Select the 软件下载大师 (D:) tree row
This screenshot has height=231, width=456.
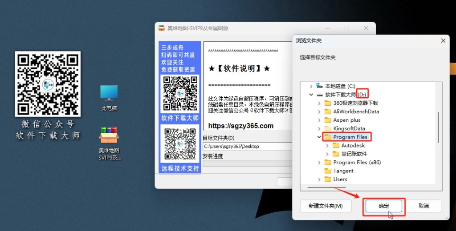346,95
